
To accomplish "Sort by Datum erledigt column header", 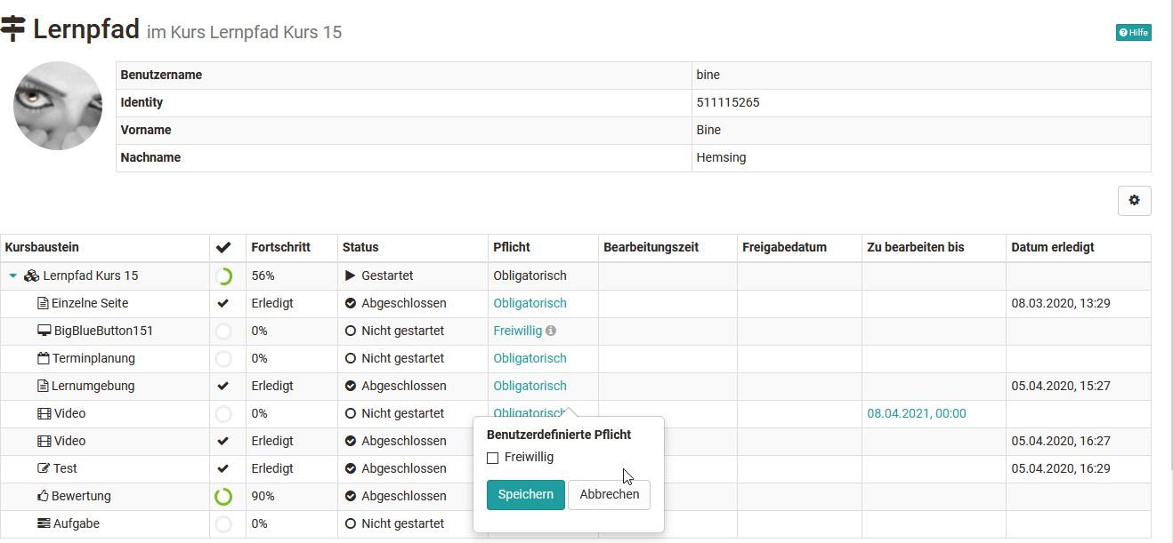I will (x=1053, y=248).
